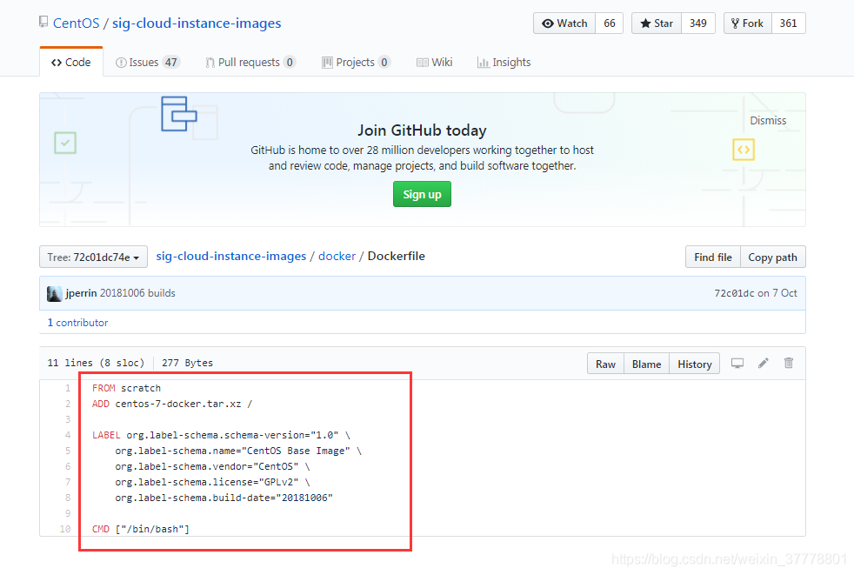The width and height of the screenshot is (854, 575).
Task: Open commit hash 72c01dc
Action: click(x=734, y=293)
